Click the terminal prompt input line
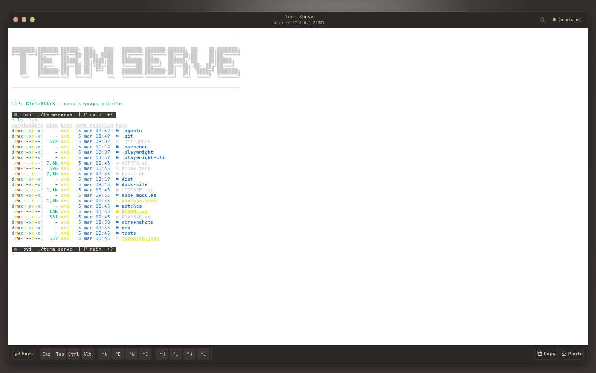The width and height of the screenshot is (596, 373). 41,254
